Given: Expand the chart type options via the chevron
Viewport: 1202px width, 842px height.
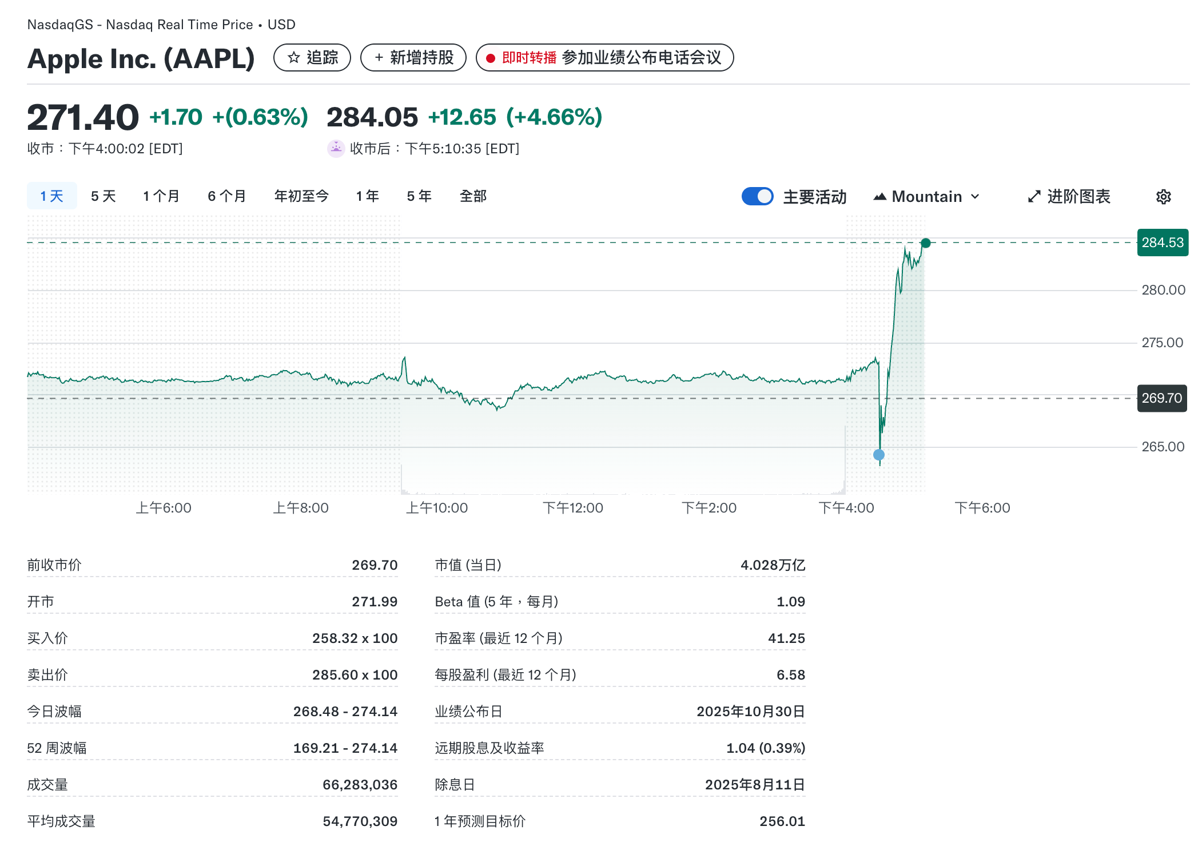Looking at the screenshot, I should [975, 197].
